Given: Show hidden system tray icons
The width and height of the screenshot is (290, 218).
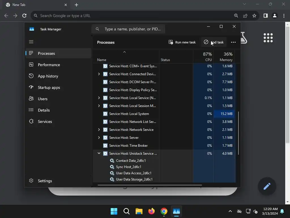Looking at the screenshot, I should (230, 211).
